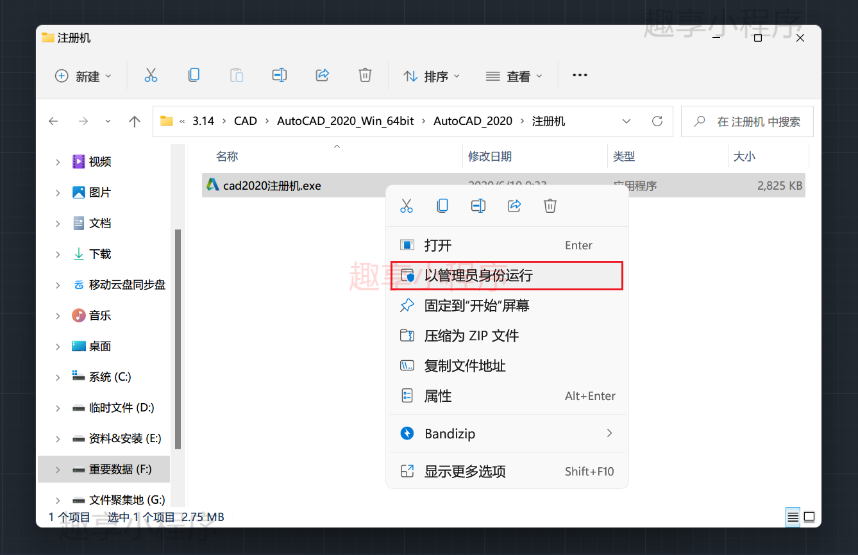Click the Share icon in the toolbar
This screenshot has width=858, height=555.
coord(323,76)
